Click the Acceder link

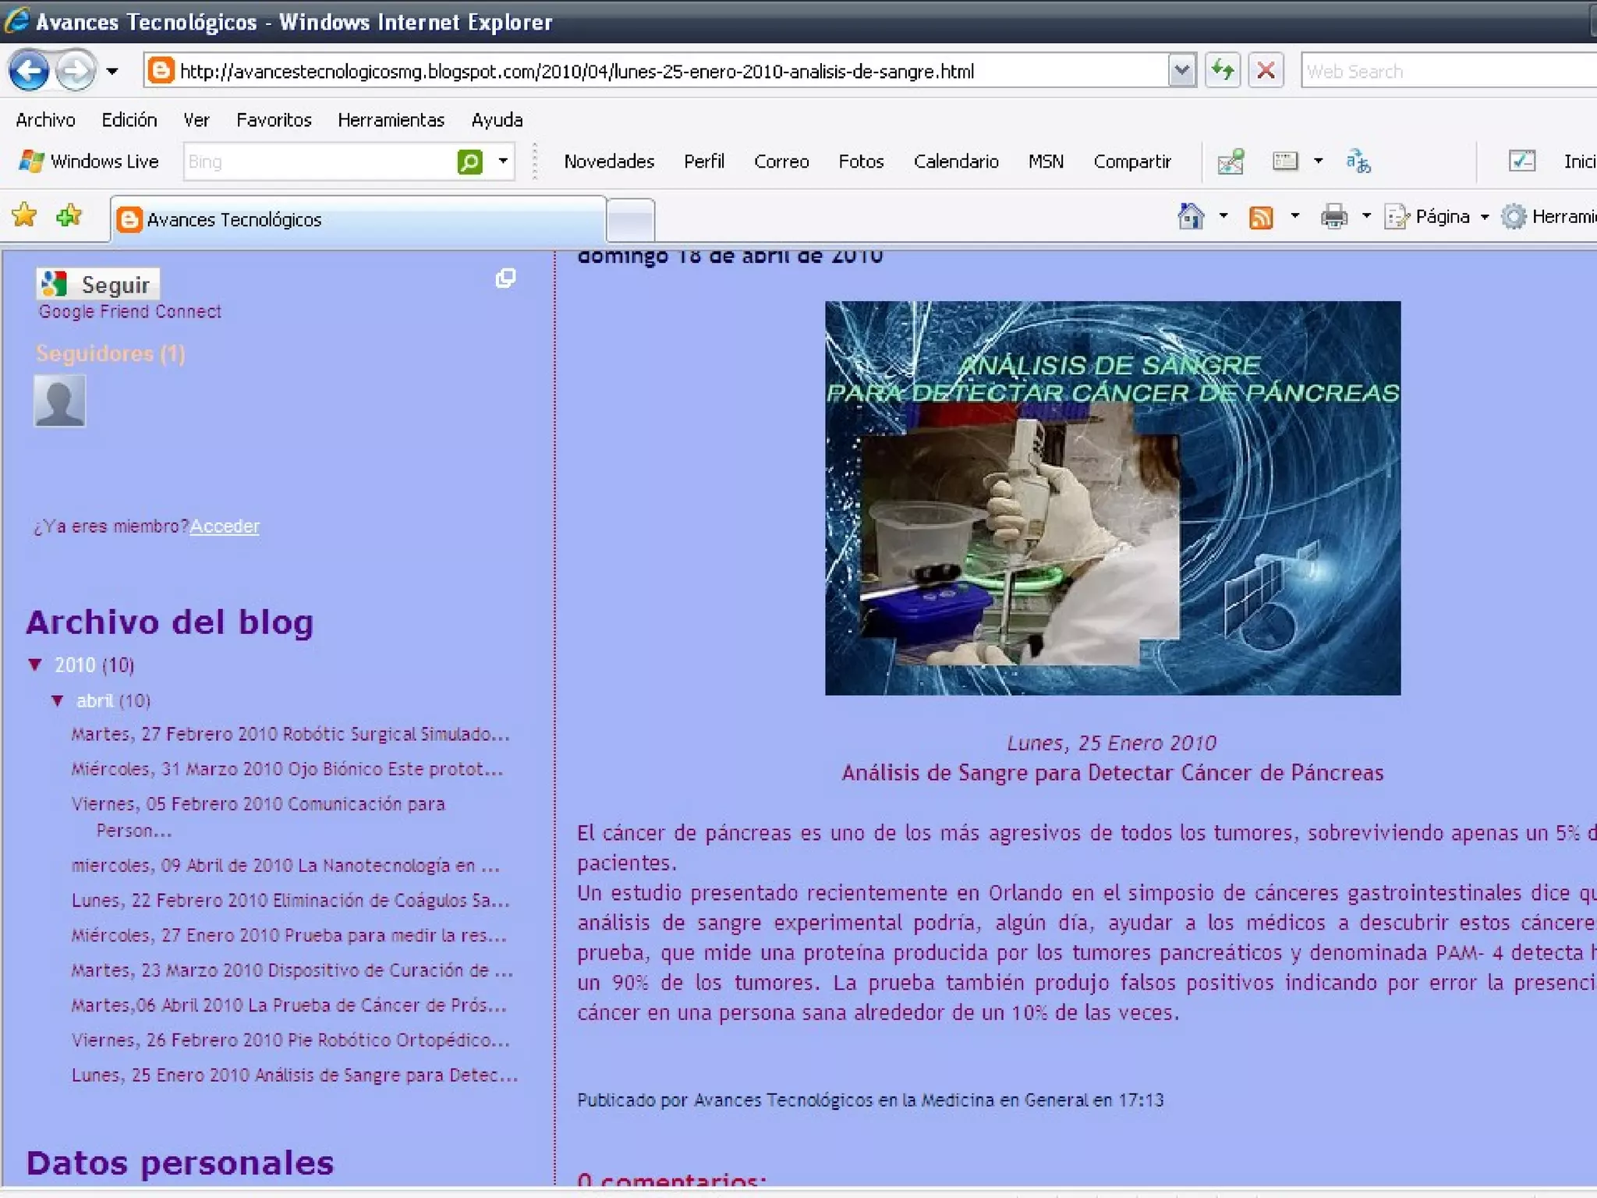pos(225,526)
